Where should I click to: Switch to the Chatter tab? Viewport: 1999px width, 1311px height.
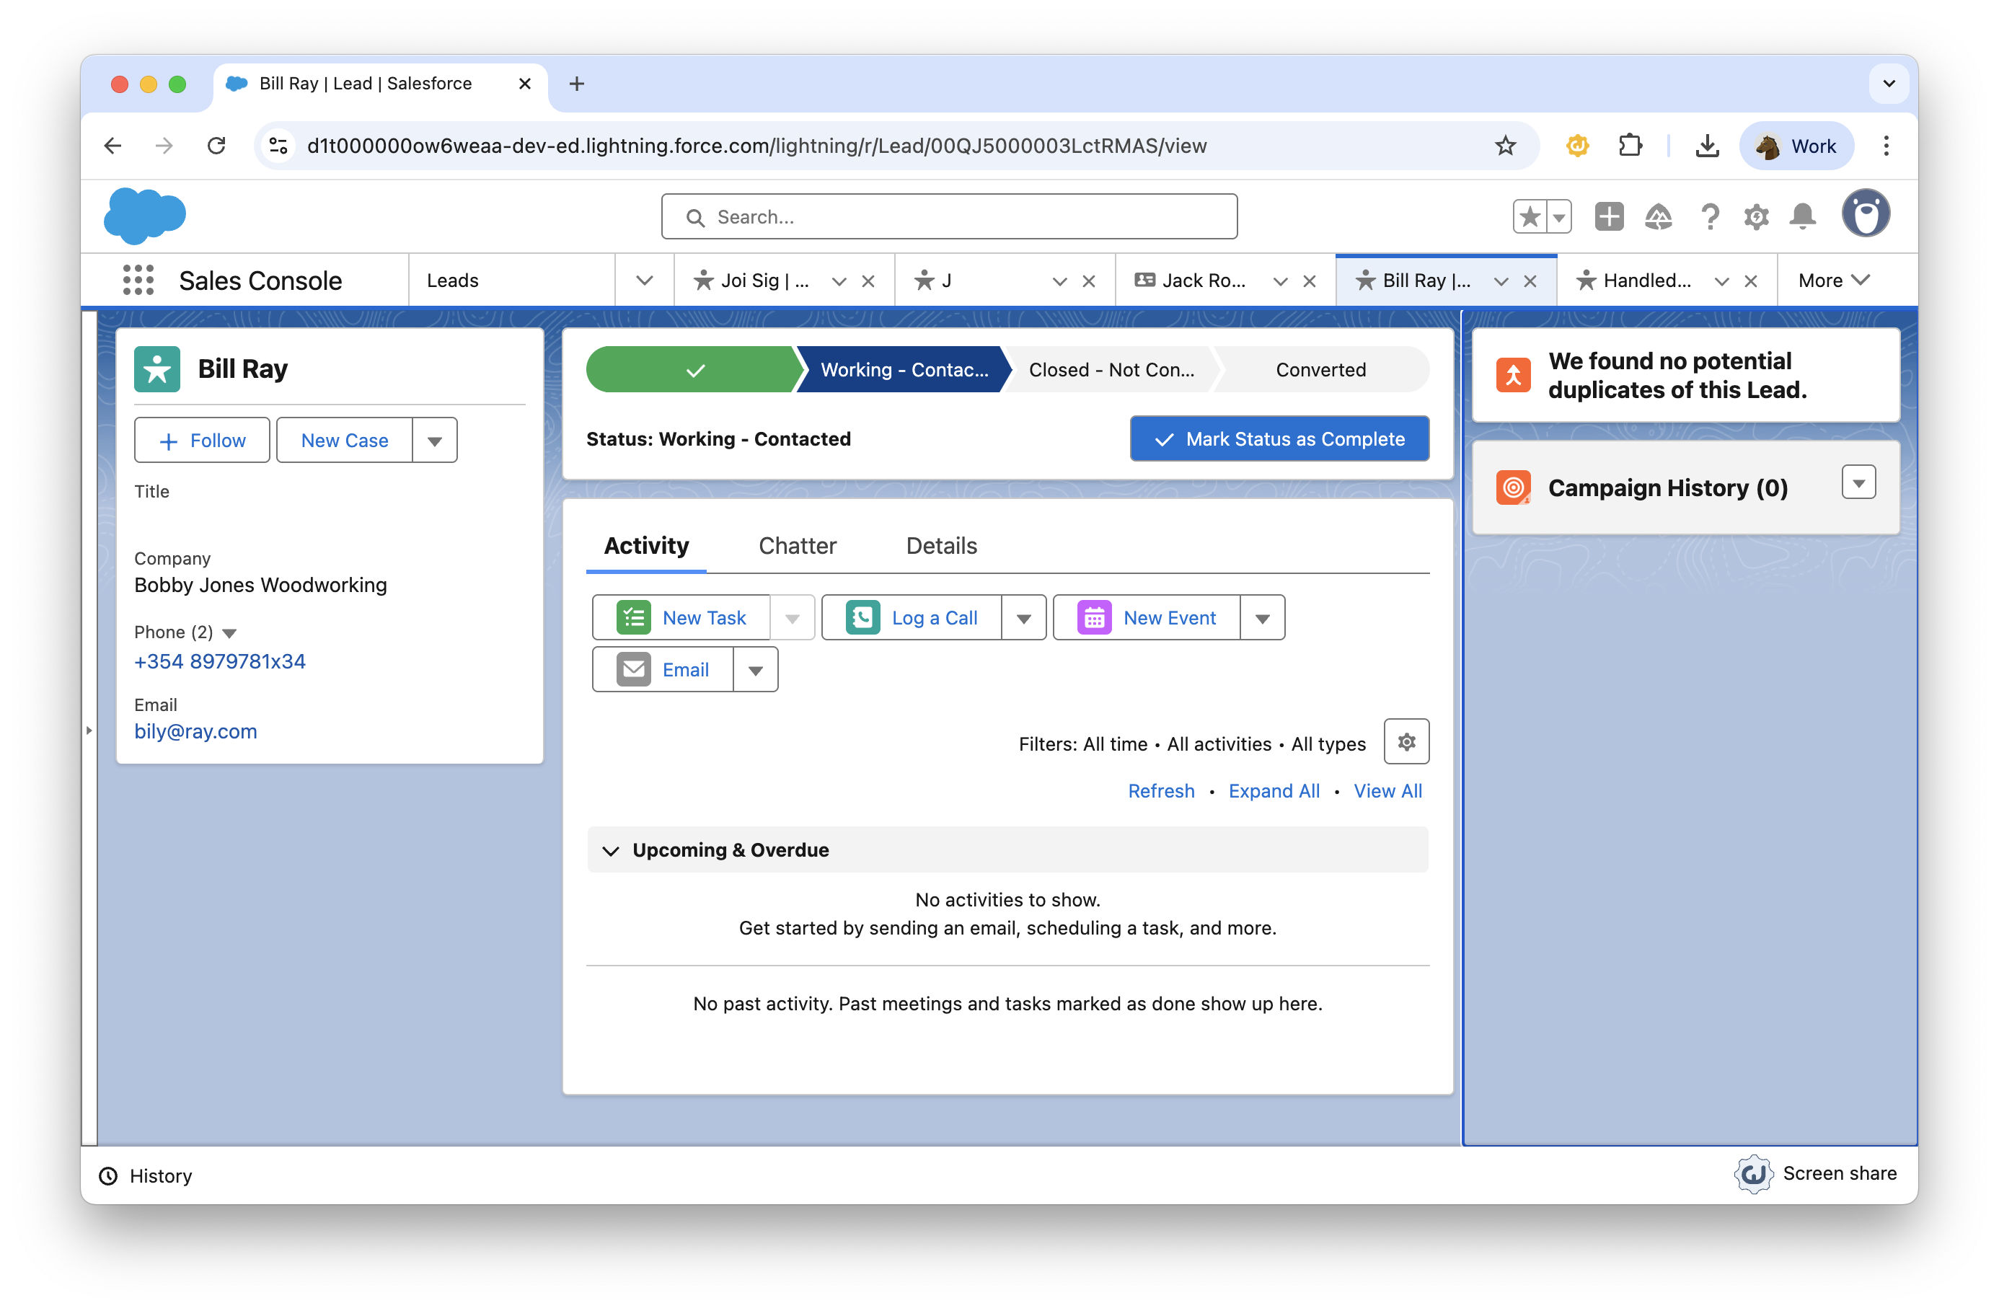click(x=797, y=546)
